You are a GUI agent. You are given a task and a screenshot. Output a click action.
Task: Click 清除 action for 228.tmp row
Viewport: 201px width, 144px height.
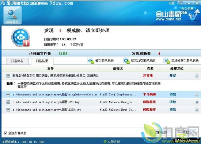coord(172,102)
